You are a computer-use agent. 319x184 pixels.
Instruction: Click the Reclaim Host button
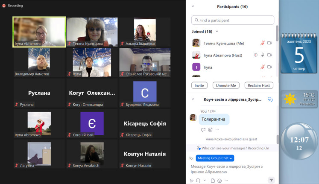point(259,85)
